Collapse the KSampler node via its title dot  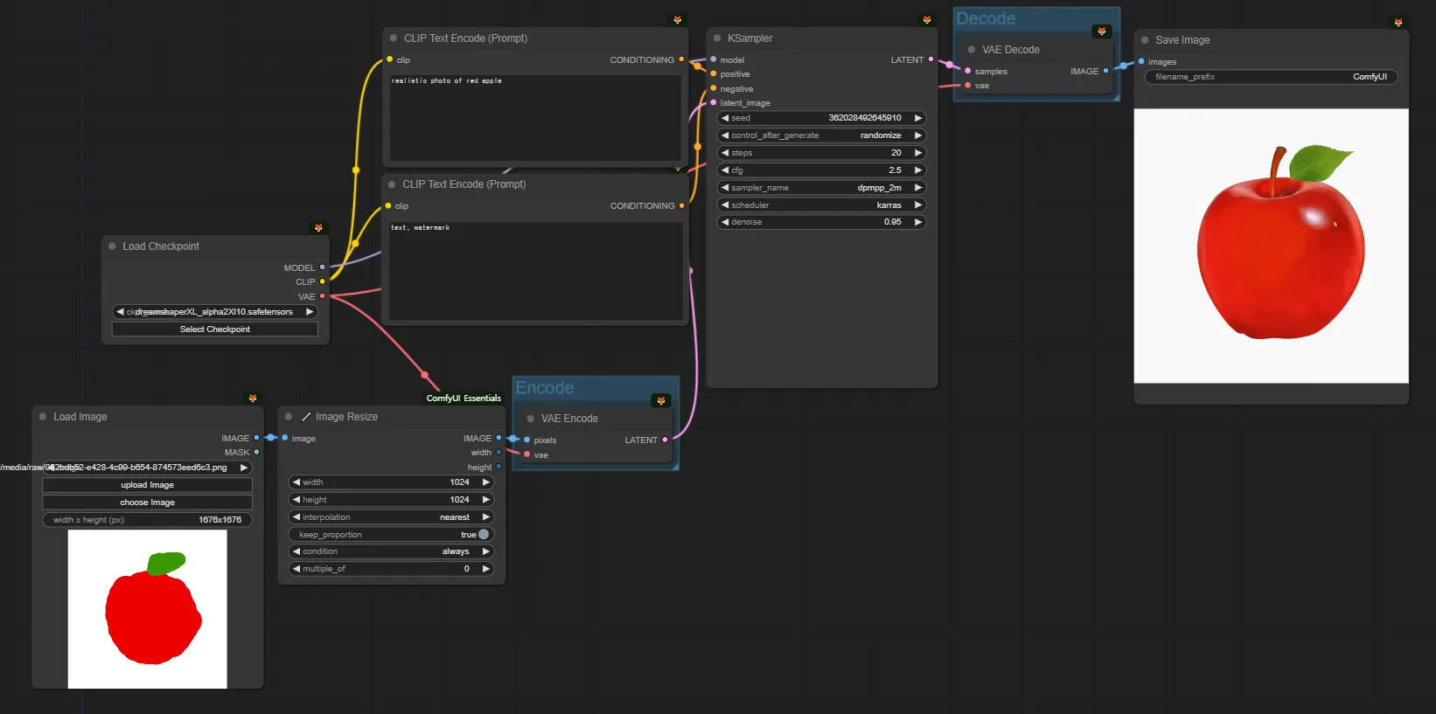point(717,38)
